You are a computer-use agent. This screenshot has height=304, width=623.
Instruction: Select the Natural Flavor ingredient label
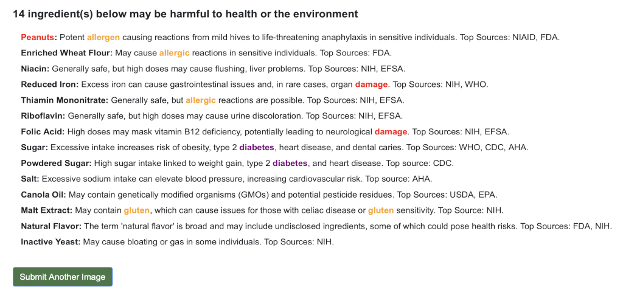click(51, 226)
